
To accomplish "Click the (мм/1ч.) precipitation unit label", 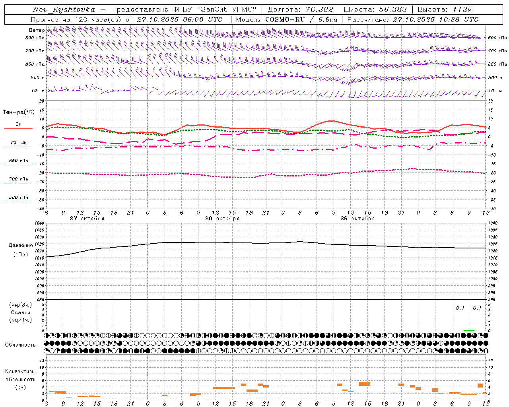I will coord(21,320).
